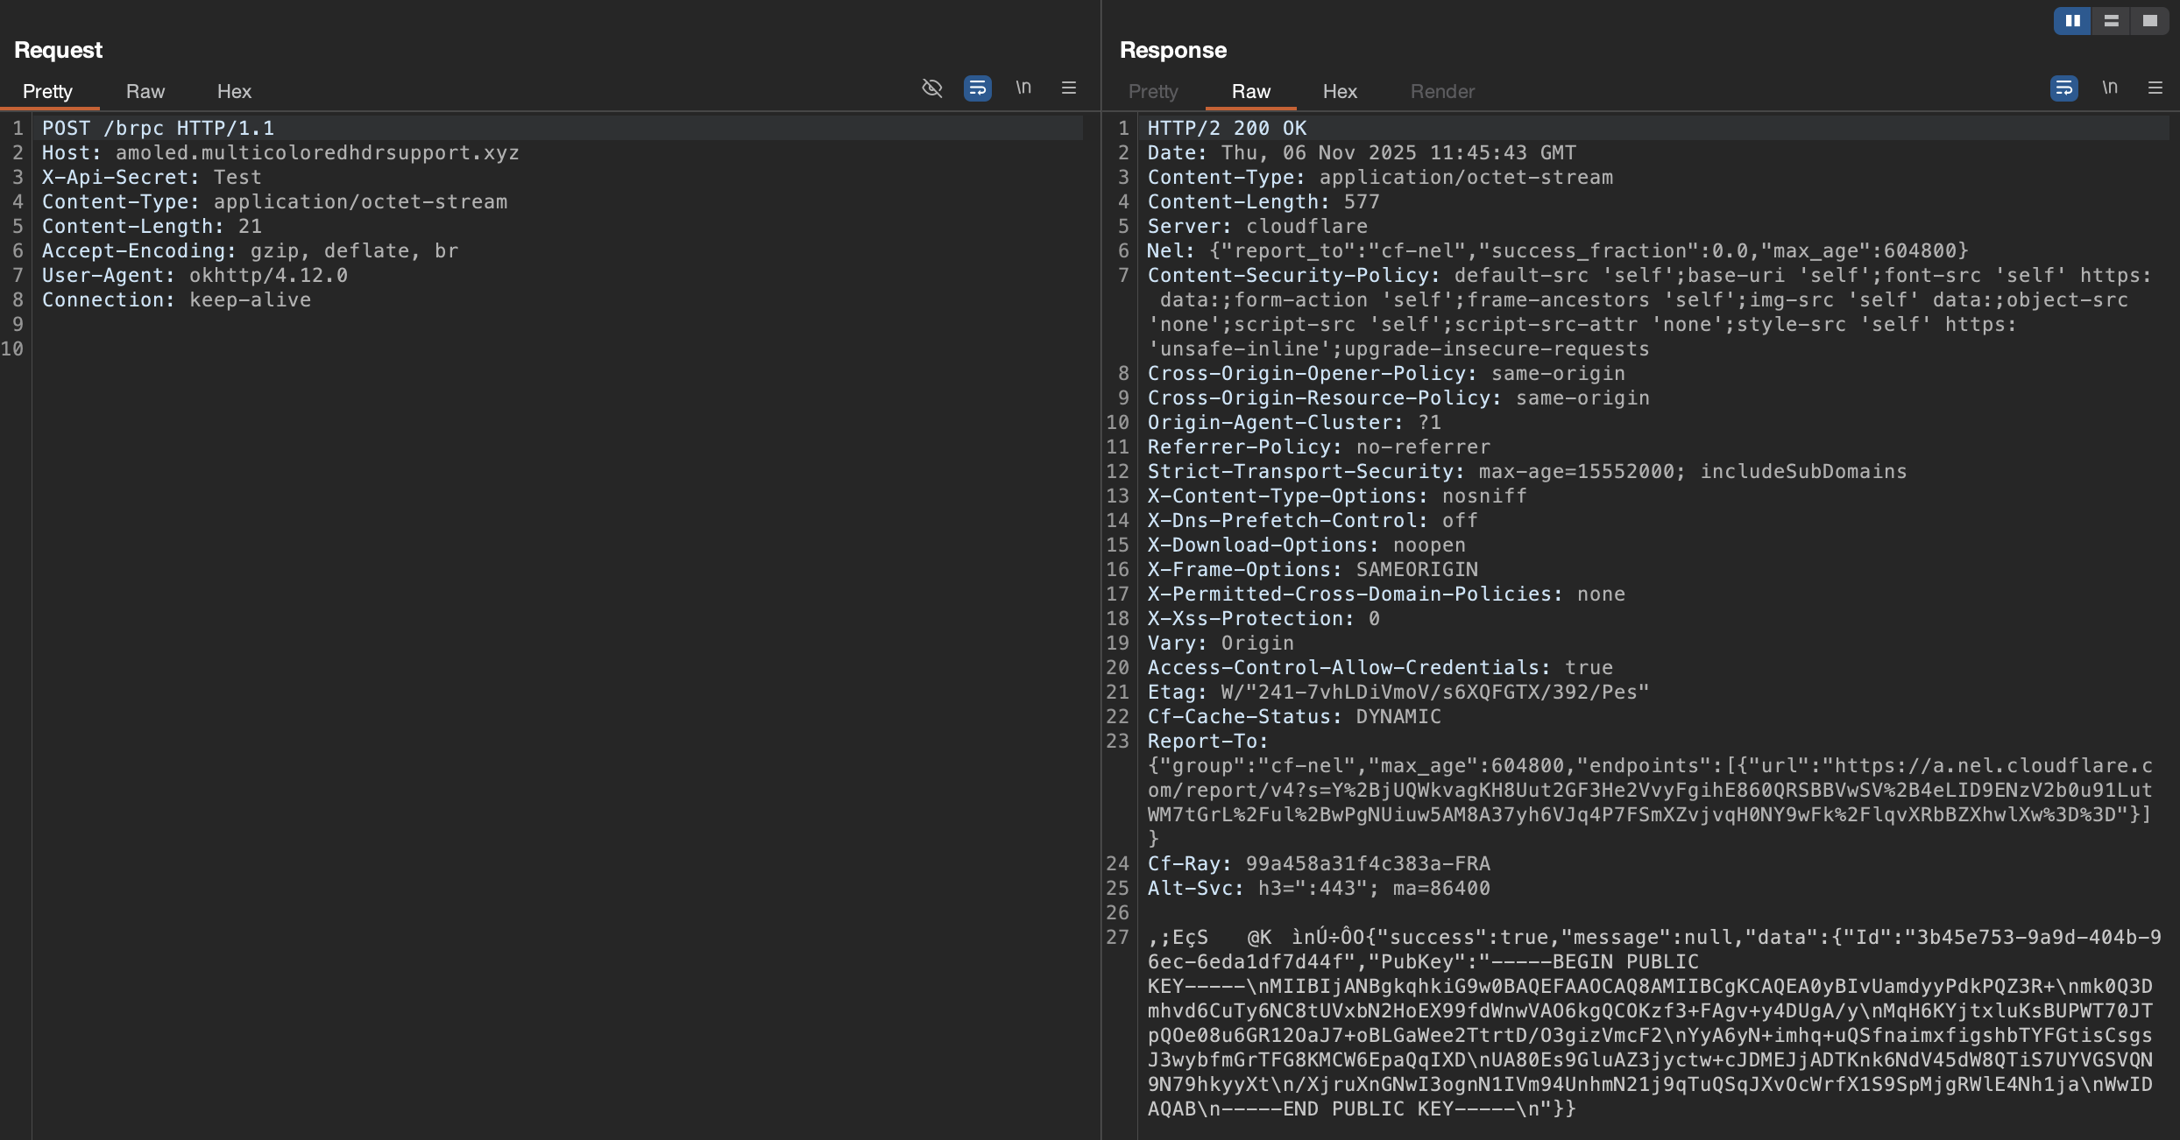Select the HTTP/2 200 OK status line
Screen dimensions: 2180x1140
[1226, 127]
